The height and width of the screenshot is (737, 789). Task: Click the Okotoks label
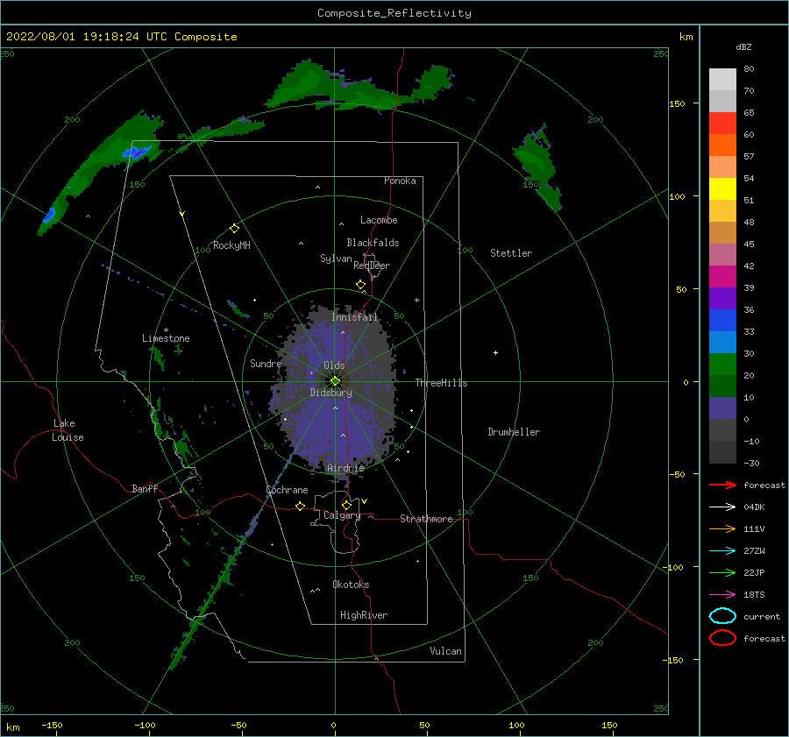[351, 585]
